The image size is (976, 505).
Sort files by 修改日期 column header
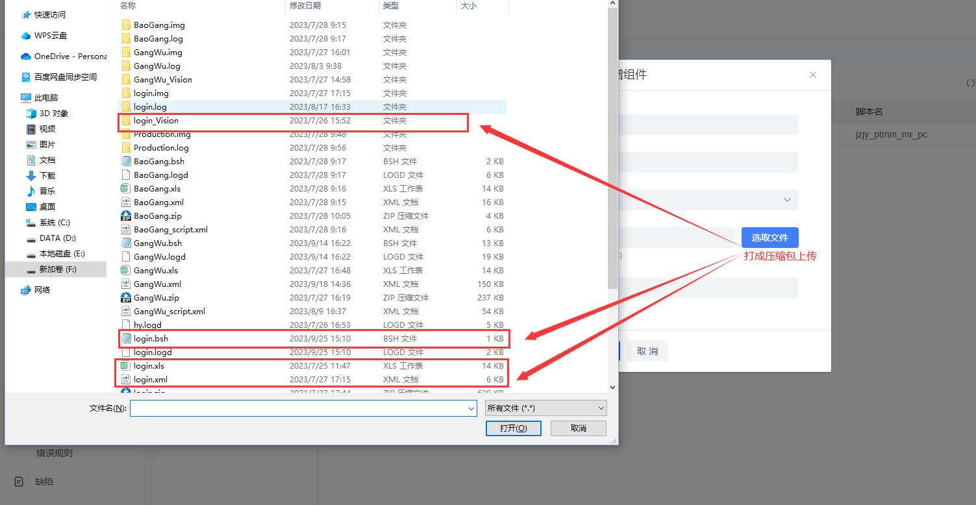tap(305, 6)
